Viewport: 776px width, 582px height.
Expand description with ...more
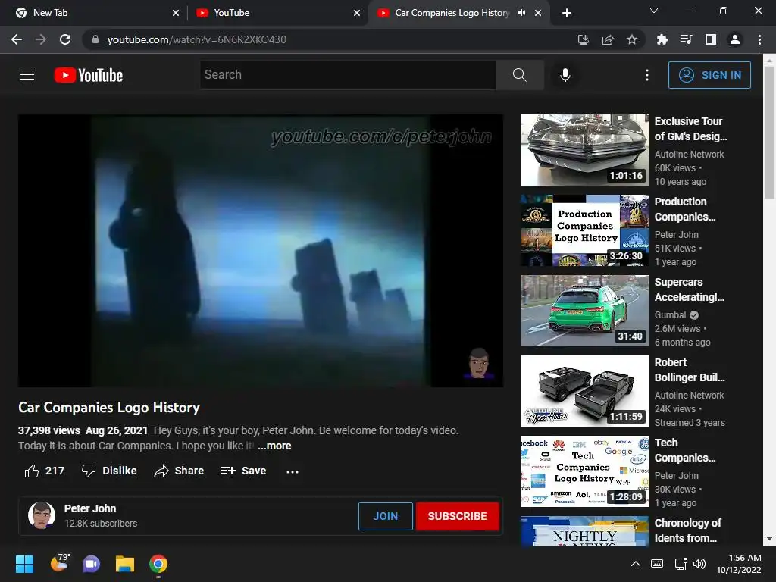point(274,446)
